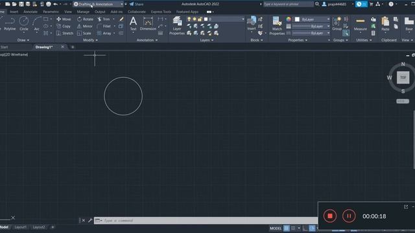Expand the Layers panel

pos(206,40)
